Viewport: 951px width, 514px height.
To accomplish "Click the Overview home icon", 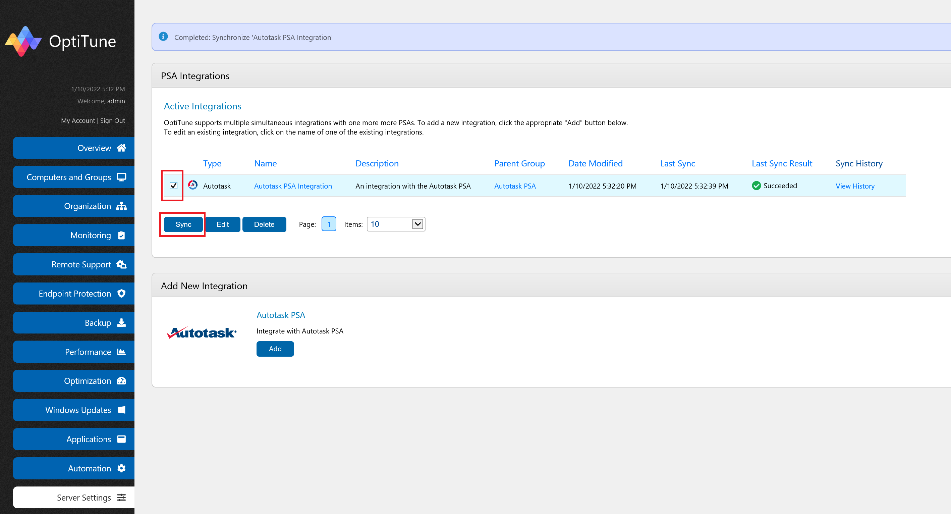I will click(121, 148).
